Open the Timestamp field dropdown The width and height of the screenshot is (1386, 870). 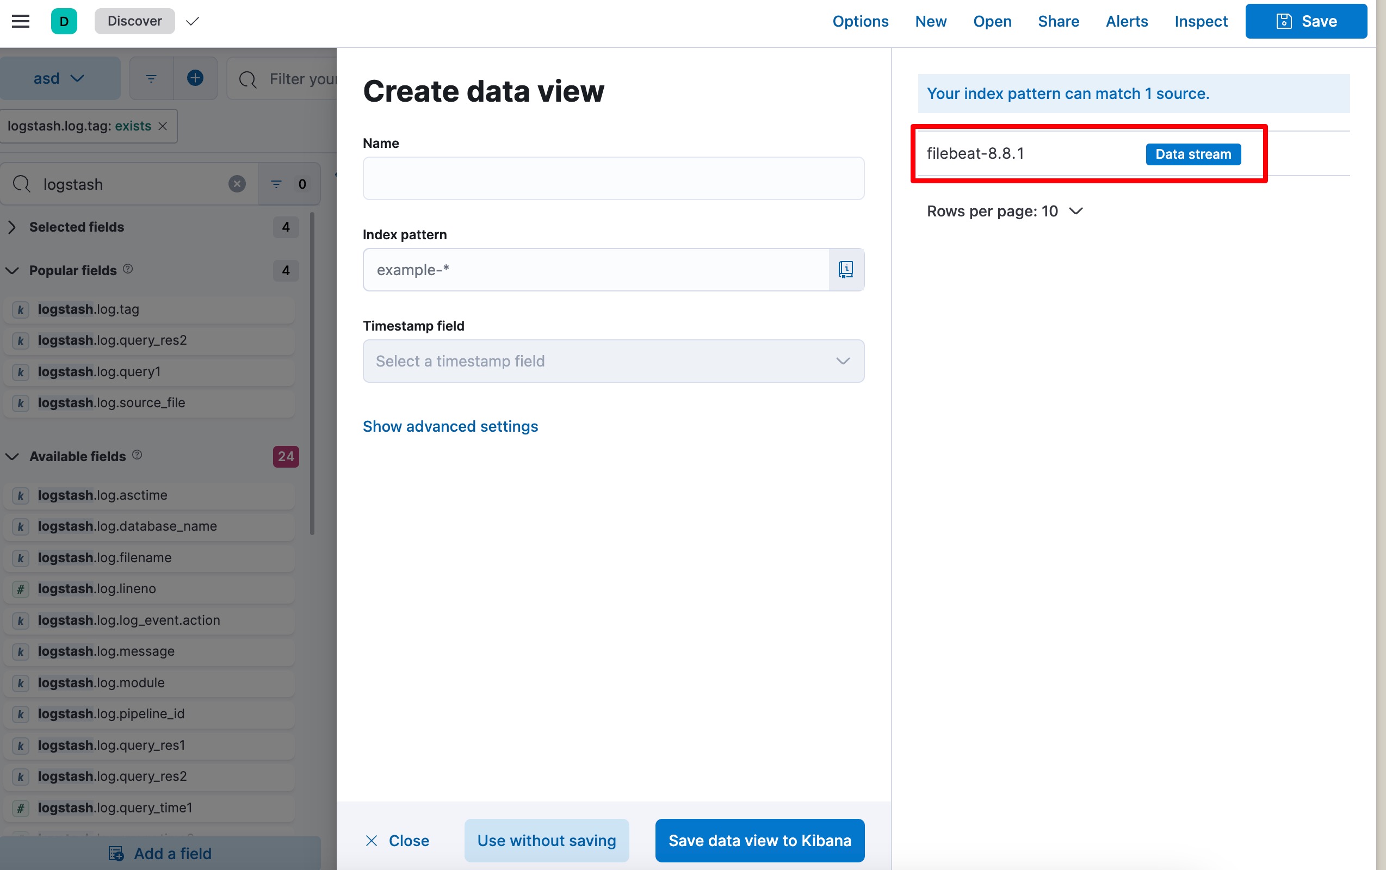pyautogui.click(x=613, y=361)
